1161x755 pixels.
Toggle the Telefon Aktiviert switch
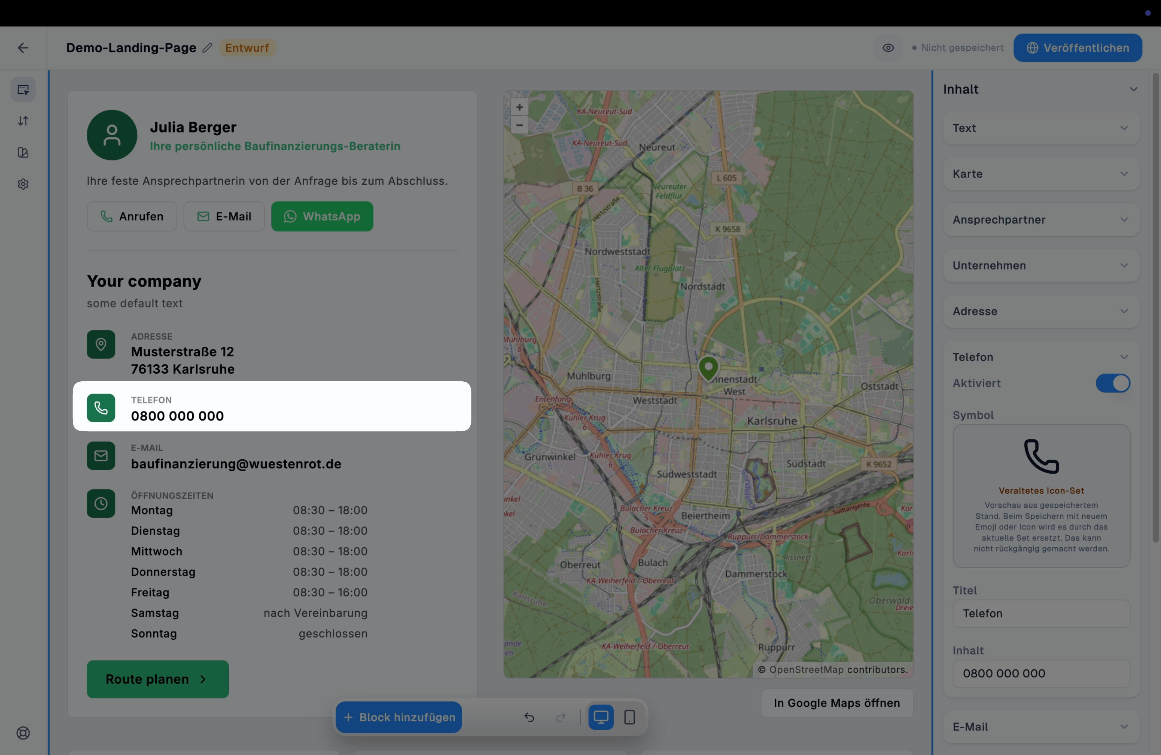1113,383
